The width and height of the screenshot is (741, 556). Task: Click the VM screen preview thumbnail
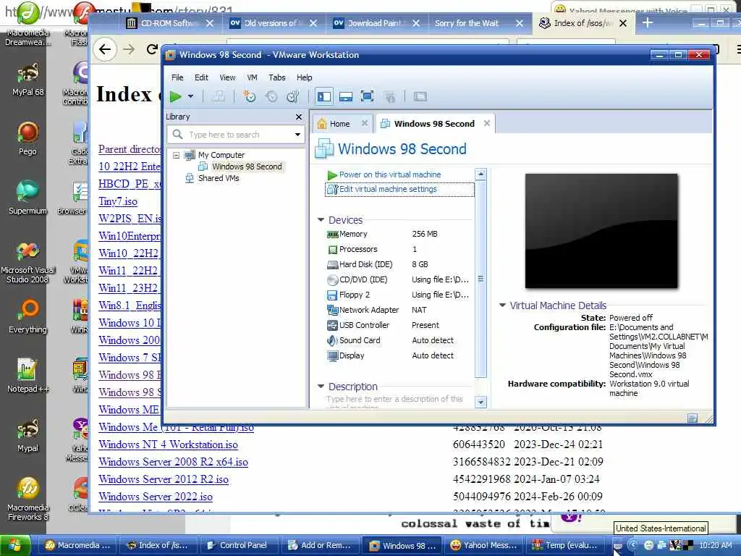[601, 231]
